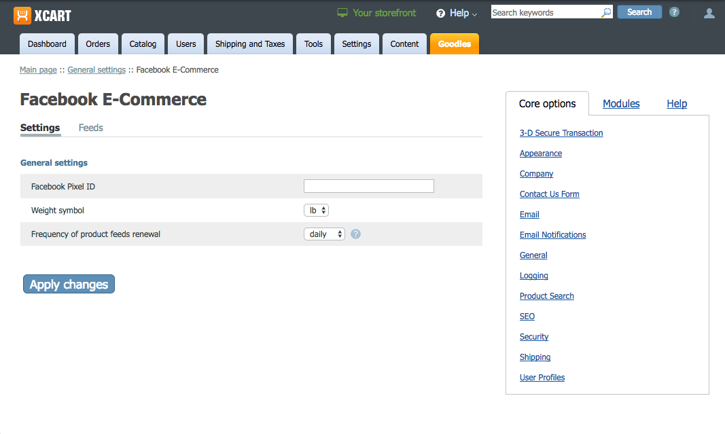Viewport: 725px width, 434px height.
Task: Open Logging options link
Action: pyautogui.click(x=534, y=276)
